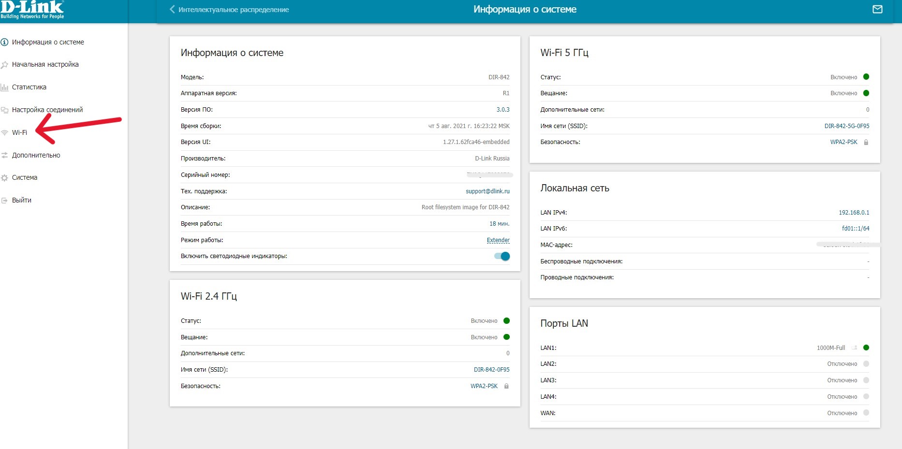Image resolution: width=902 pixels, height=449 pixels.
Task: Open Система menu in the sidebar
Action: 25,177
